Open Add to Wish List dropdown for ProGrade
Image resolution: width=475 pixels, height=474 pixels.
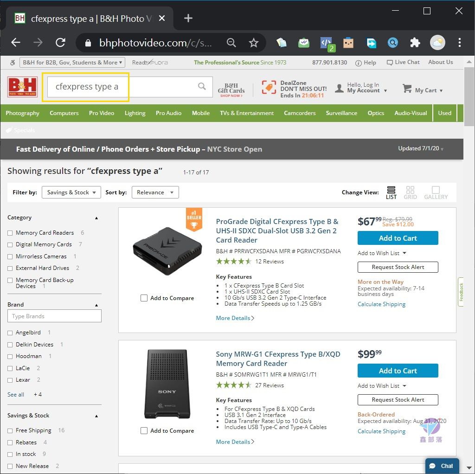tap(382, 253)
